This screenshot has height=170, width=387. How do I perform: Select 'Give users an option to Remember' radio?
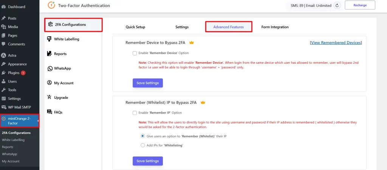[142, 136]
